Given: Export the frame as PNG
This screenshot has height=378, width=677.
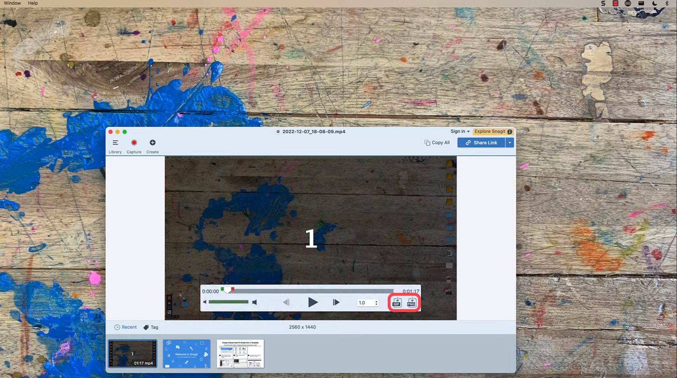Looking at the screenshot, I should (411, 303).
